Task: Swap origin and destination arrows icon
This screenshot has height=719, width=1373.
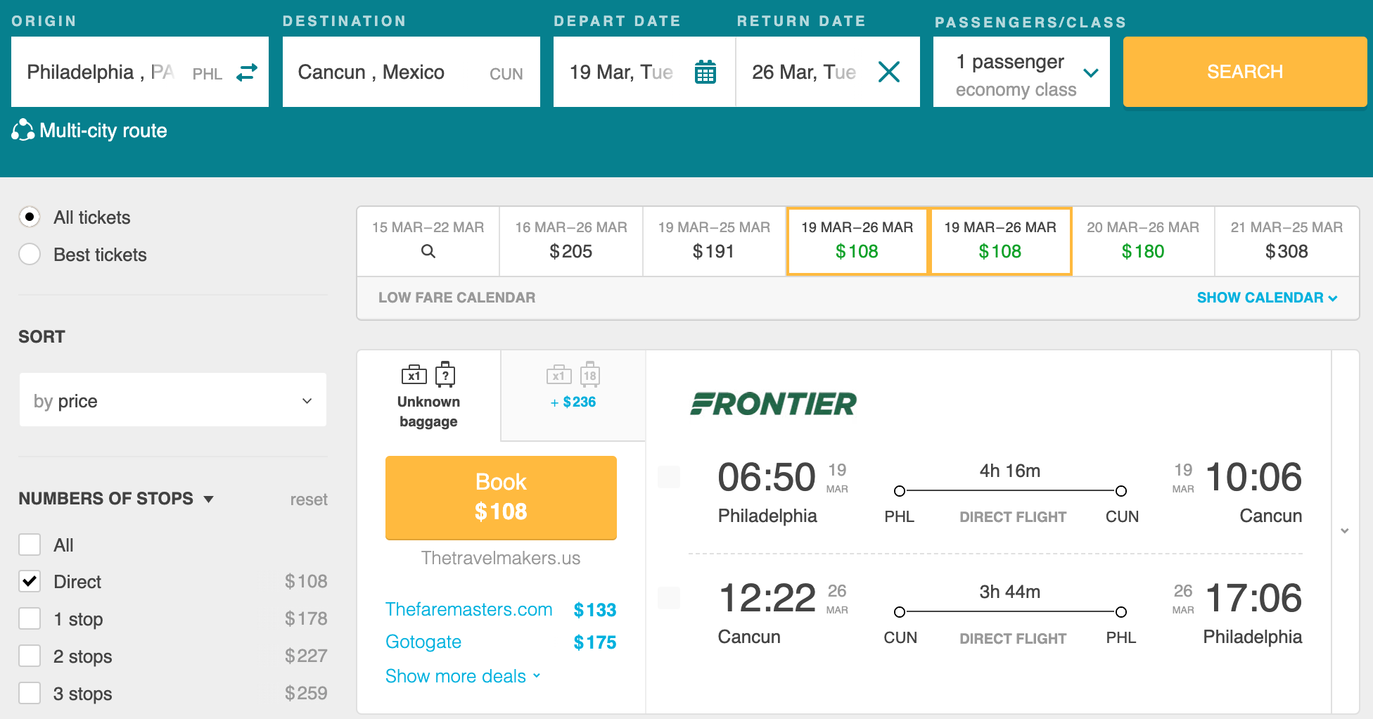Action: tap(247, 72)
